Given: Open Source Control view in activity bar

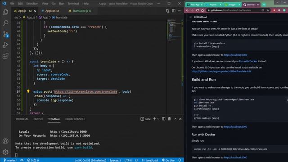Looking at the screenshot, I should tap(5, 34).
